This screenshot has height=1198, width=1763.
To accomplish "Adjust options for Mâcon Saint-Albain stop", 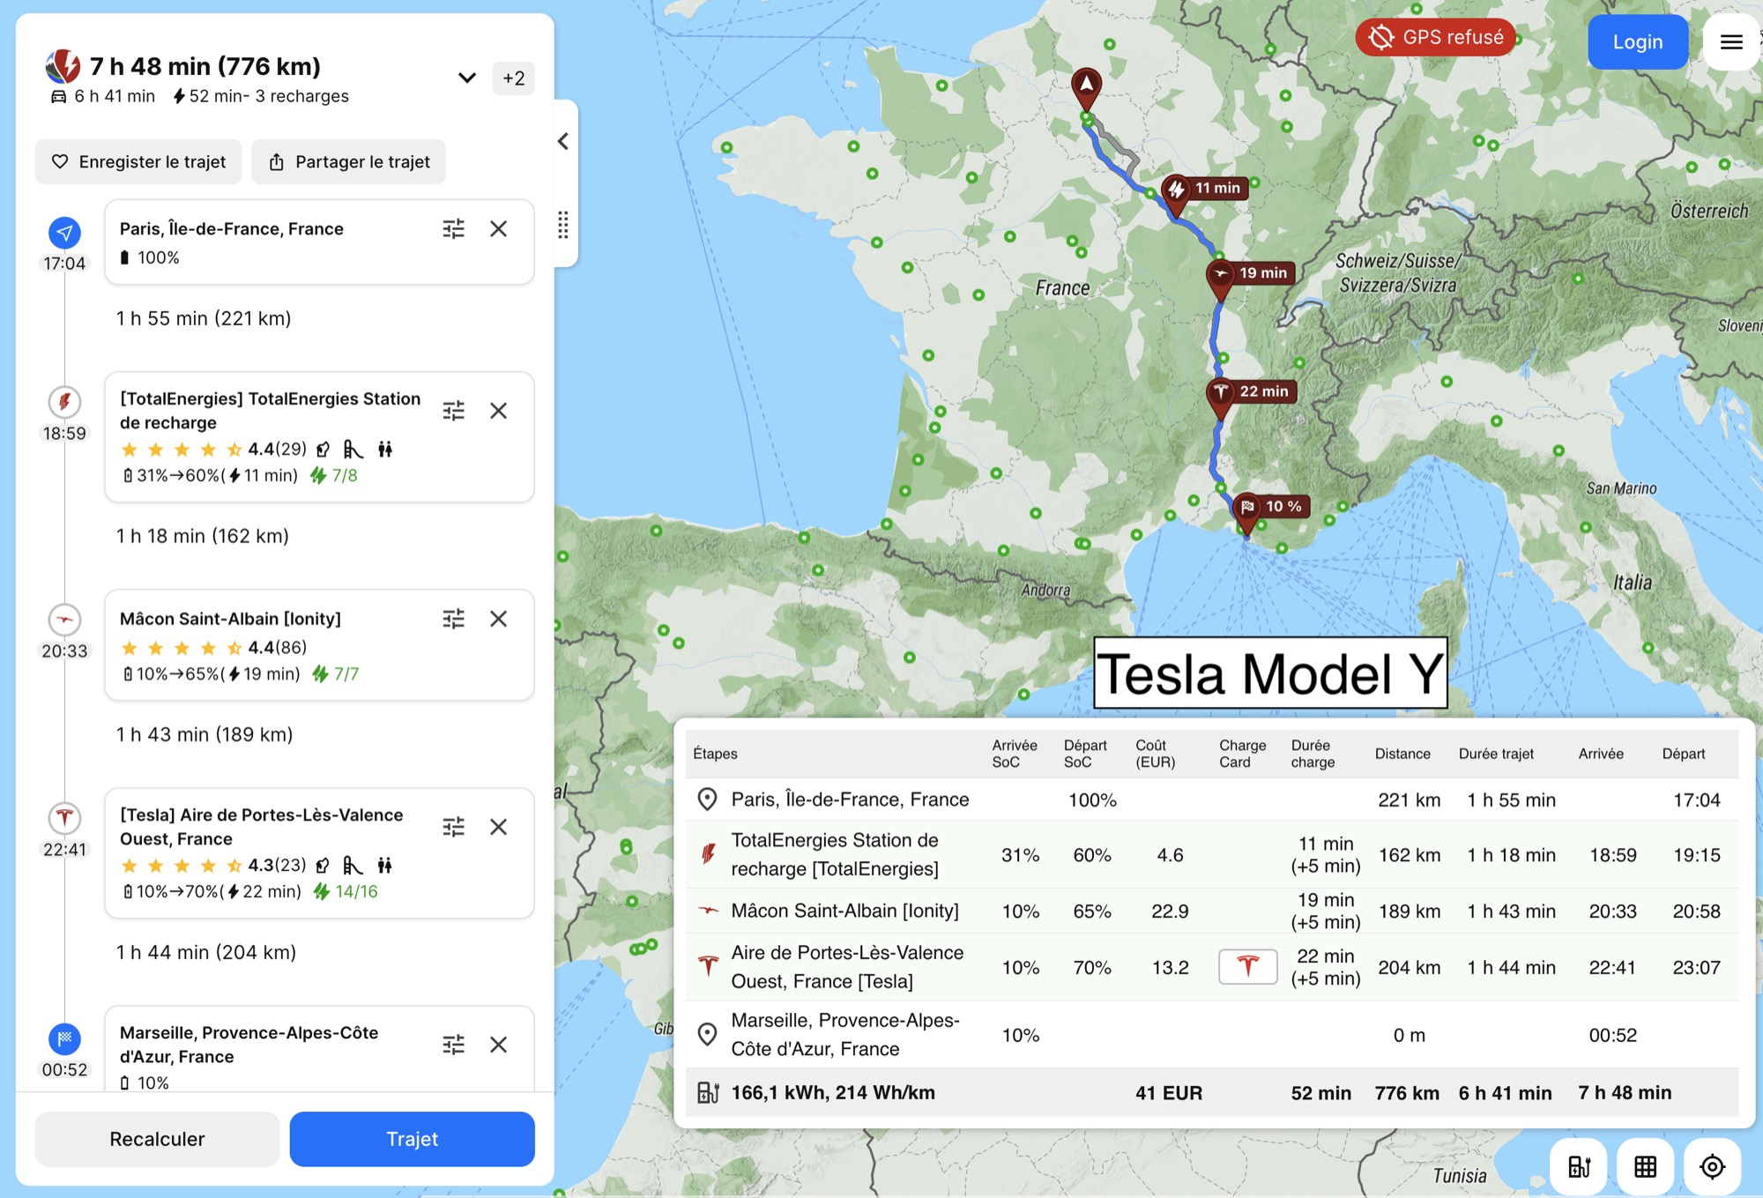I will pyautogui.click(x=453, y=619).
